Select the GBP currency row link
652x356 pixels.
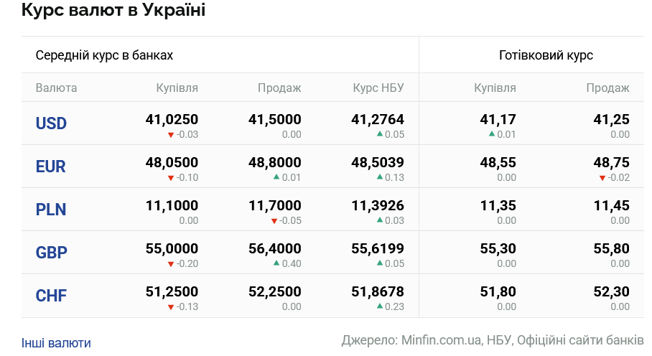pos(51,253)
